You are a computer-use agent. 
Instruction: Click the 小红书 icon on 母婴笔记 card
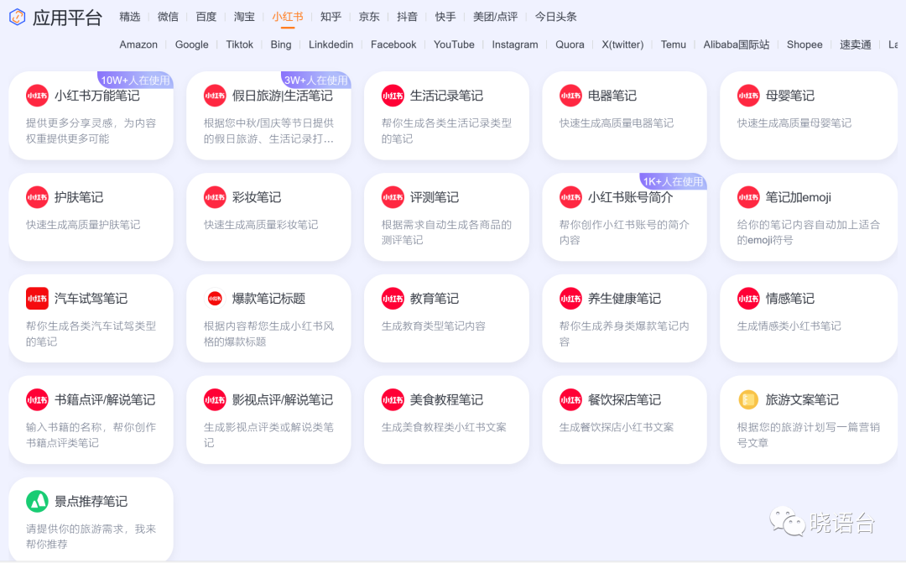(747, 96)
